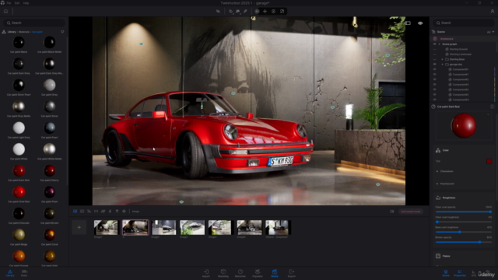Click the eye icon in viewport corner
The width and height of the screenshot is (498, 280).
point(420,23)
